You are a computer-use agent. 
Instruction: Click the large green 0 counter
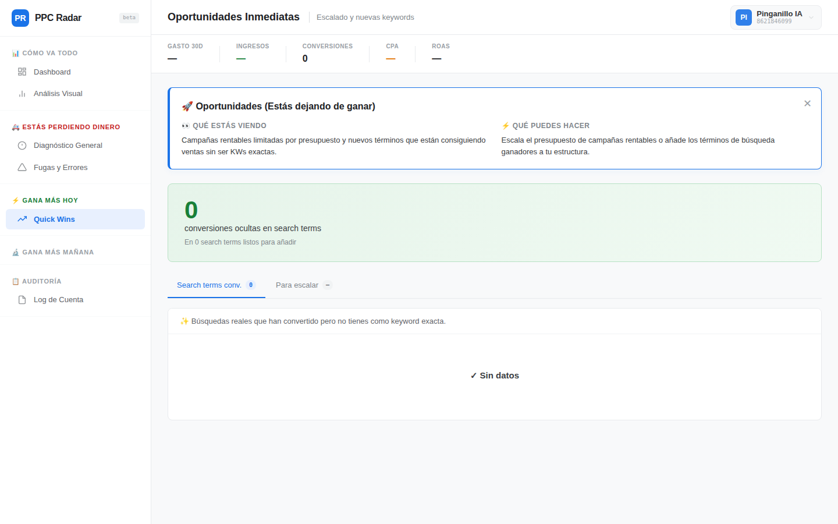coord(191,210)
